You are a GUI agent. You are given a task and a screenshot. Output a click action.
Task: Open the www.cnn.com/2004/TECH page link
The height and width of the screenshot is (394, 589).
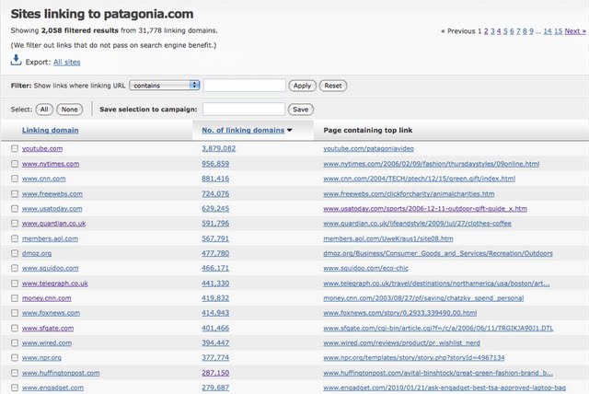click(419, 179)
